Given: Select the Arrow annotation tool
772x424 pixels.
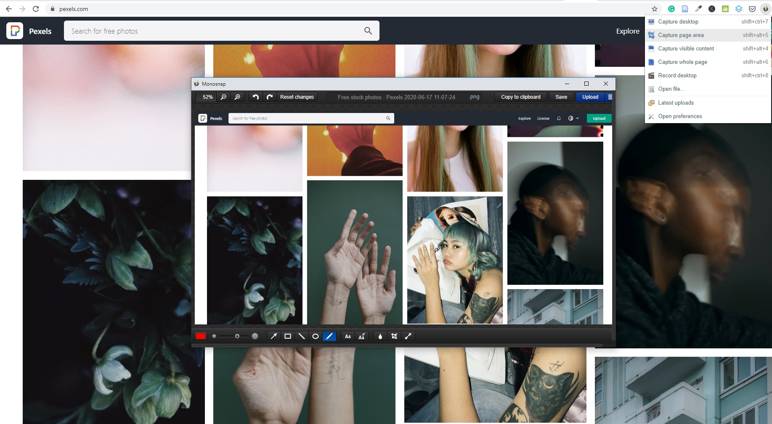Looking at the screenshot, I should [274, 336].
